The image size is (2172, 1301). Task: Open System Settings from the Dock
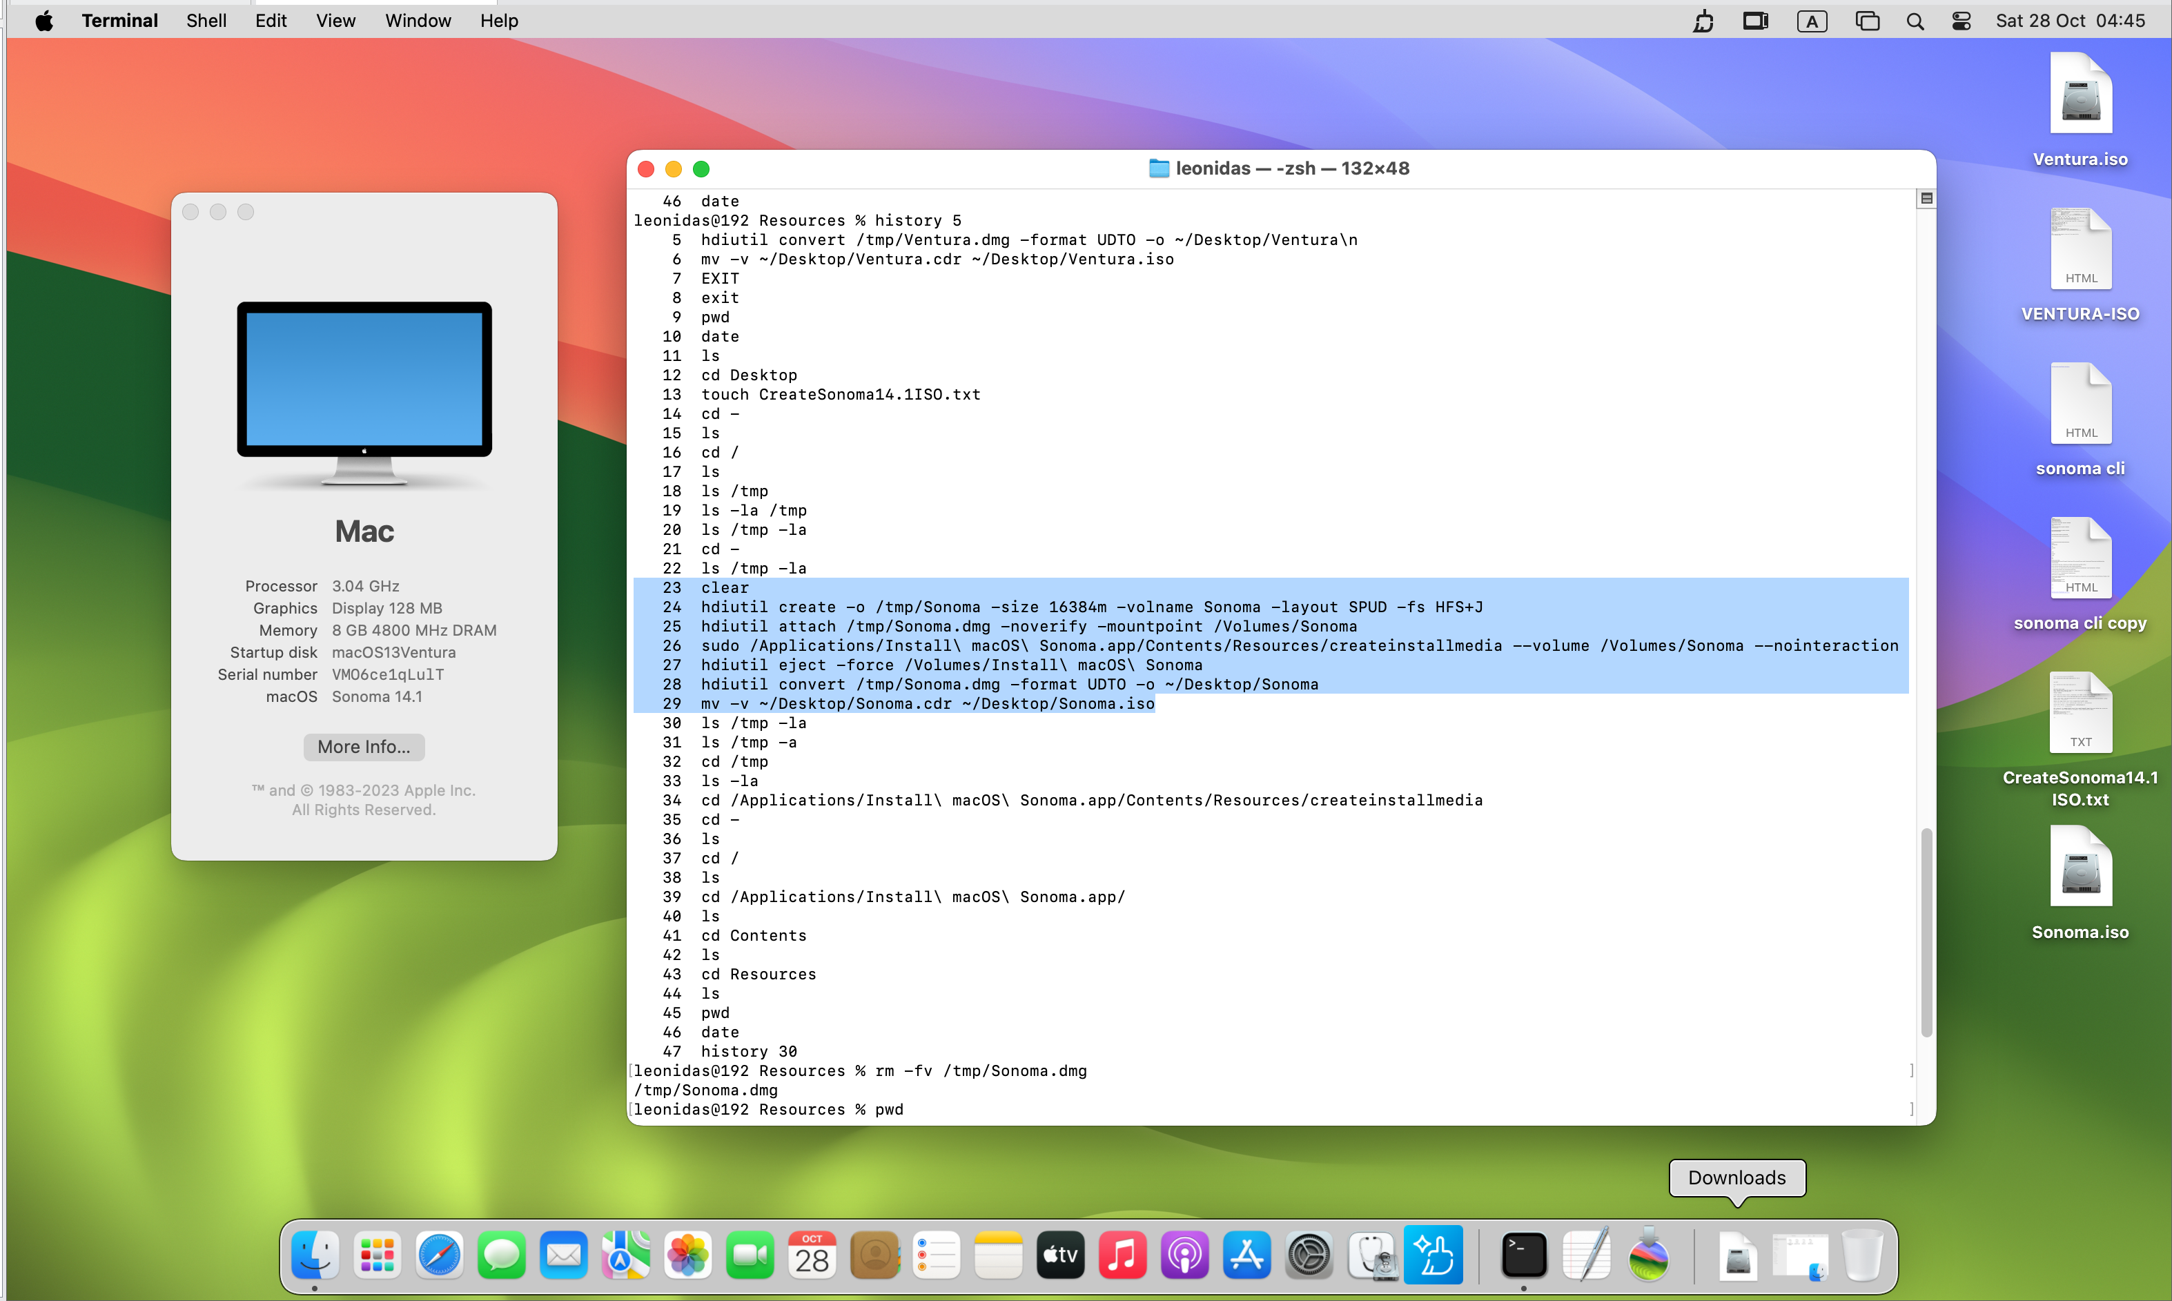pos(1309,1255)
